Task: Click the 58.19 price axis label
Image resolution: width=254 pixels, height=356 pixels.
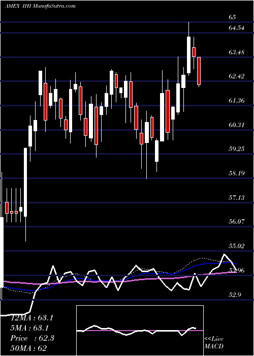Action: click(237, 173)
